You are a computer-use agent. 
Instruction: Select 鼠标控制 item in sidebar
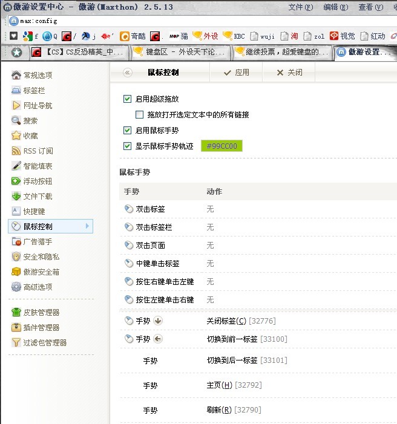coord(51,226)
